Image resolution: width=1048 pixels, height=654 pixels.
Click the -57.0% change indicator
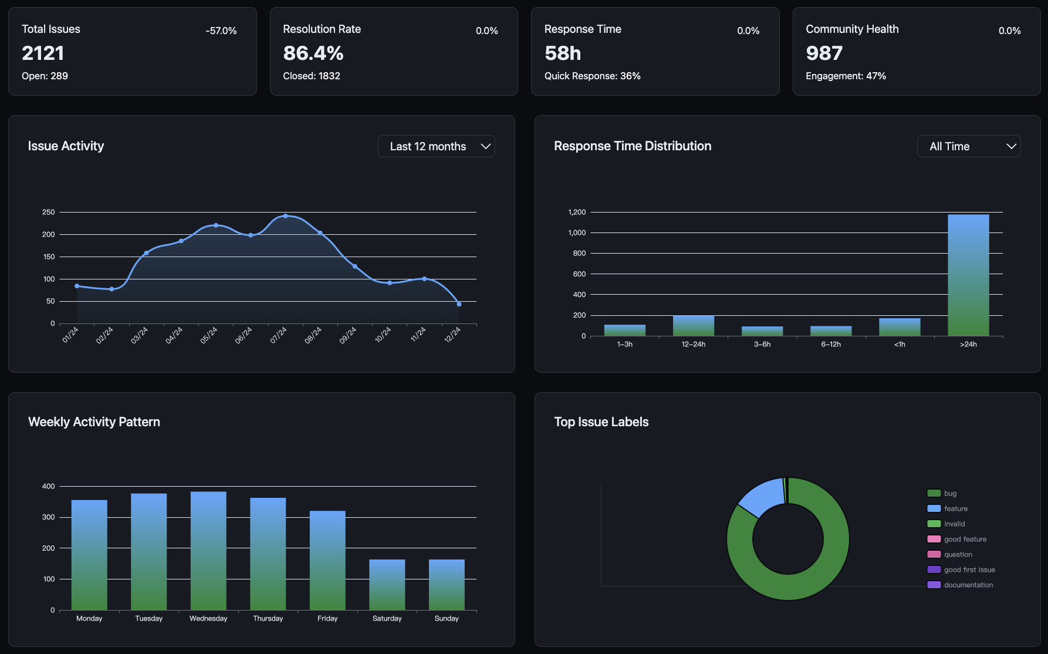[221, 31]
